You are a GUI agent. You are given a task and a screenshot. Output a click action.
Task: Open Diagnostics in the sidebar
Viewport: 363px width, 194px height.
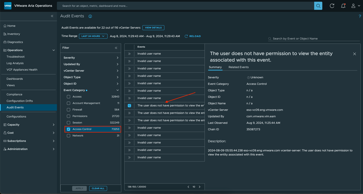coord(15,42)
